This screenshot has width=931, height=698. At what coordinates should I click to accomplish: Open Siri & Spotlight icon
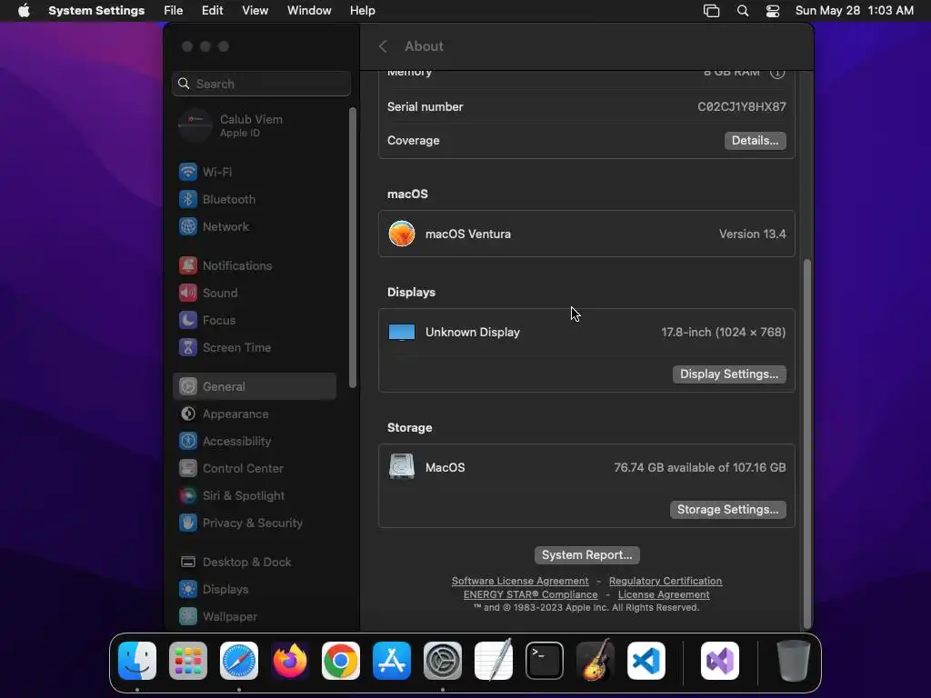188,495
